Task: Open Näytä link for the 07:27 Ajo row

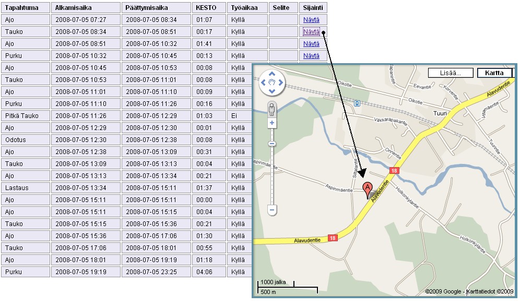Action: [x=311, y=20]
